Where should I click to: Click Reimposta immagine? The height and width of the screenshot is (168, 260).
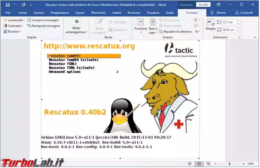point(43,26)
